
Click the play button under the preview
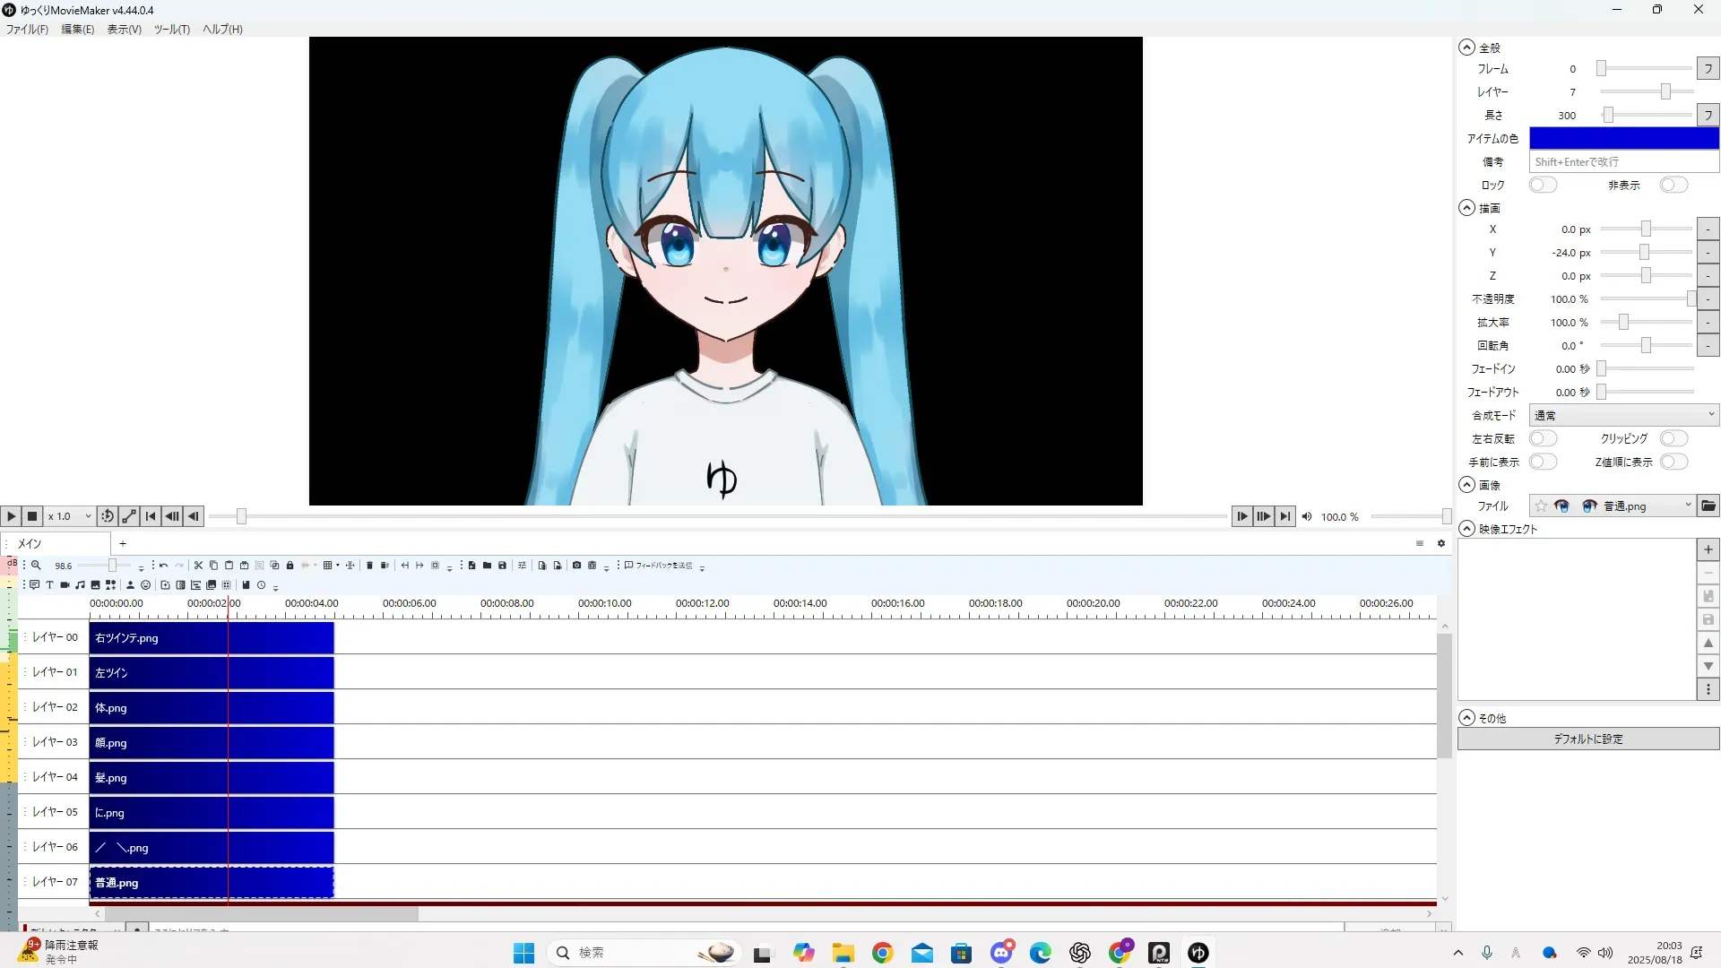point(11,516)
